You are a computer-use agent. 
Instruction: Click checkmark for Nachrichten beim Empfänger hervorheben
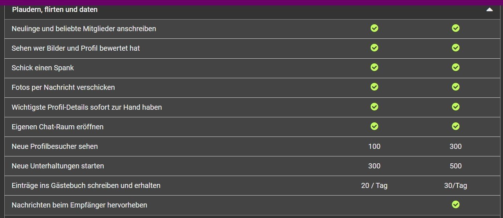click(x=455, y=205)
